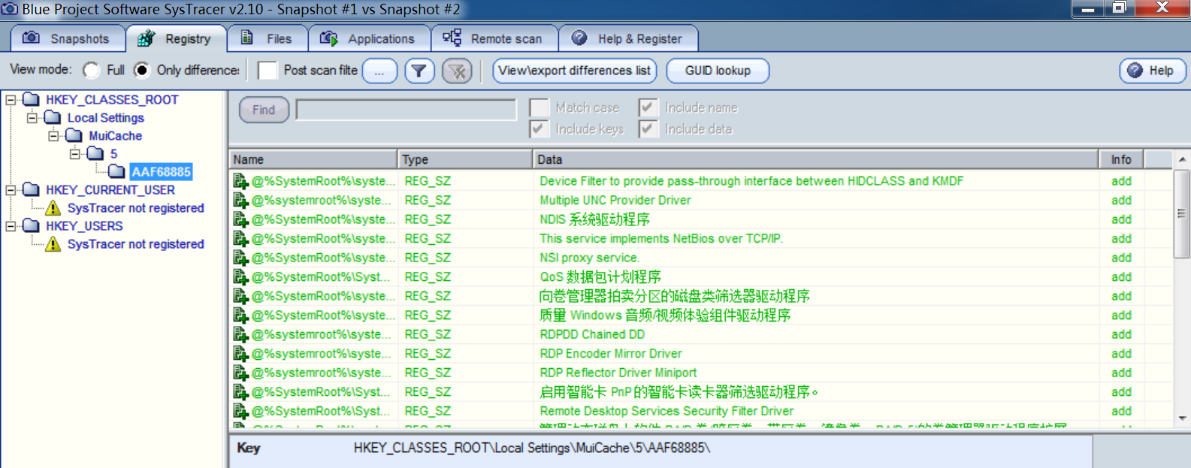Collapse the HKEY_CURRENT_USER tree node
The width and height of the screenshot is (1191, 468).
11,189
